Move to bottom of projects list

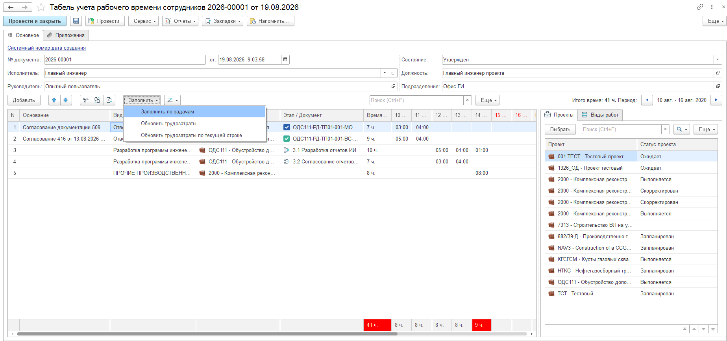(x=713, y=329)
